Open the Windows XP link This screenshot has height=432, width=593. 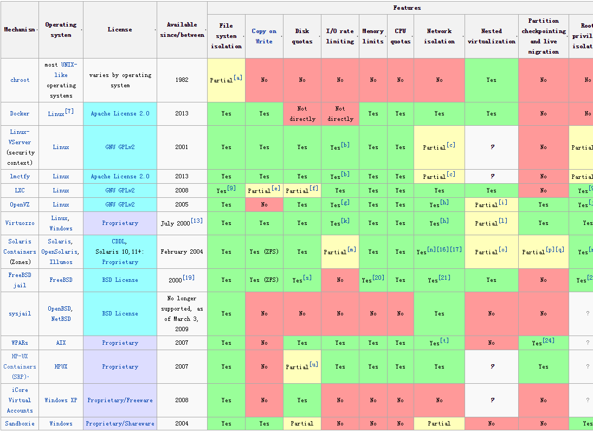61,400
